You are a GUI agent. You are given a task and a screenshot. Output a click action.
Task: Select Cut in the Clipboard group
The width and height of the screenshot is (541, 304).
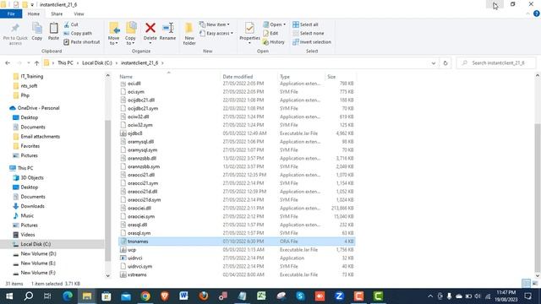tap(71, 24)
